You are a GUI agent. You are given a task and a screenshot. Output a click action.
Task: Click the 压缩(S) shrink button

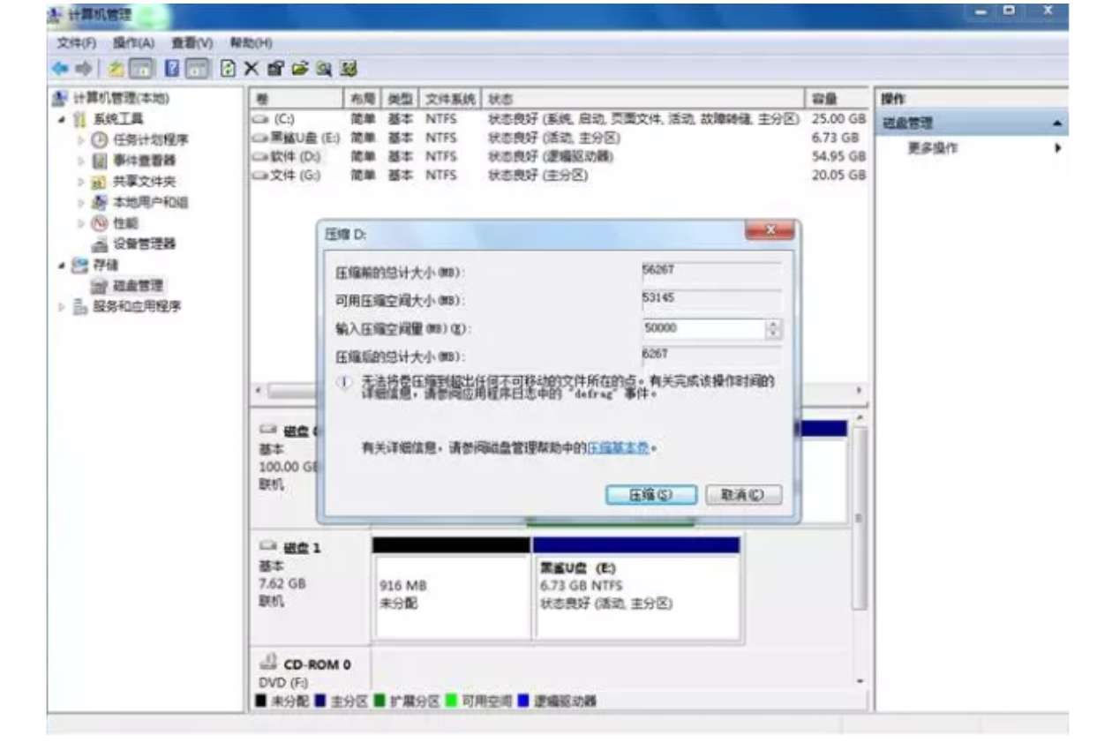pyautogui.click(x=651, y=495)
